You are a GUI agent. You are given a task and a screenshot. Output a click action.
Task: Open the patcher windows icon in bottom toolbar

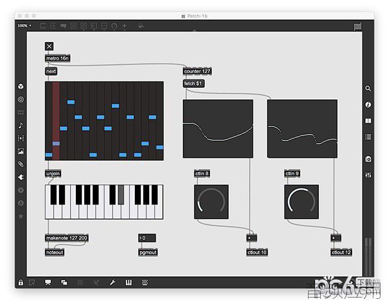(64, 283)
